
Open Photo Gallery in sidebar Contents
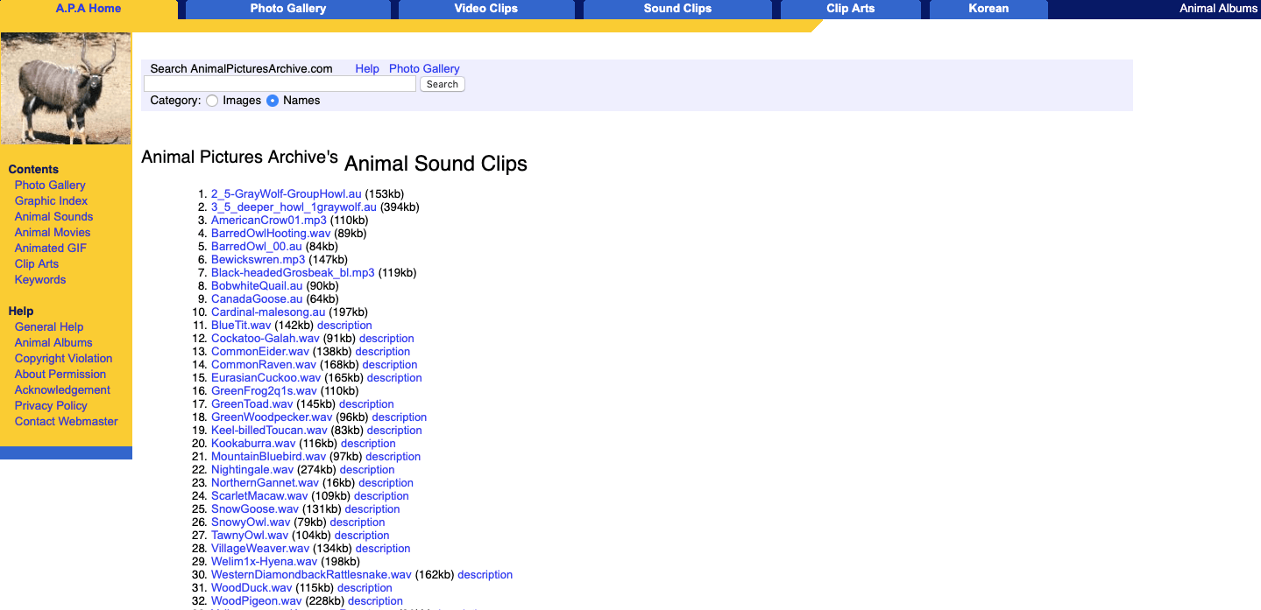click(x=50, y=186)
